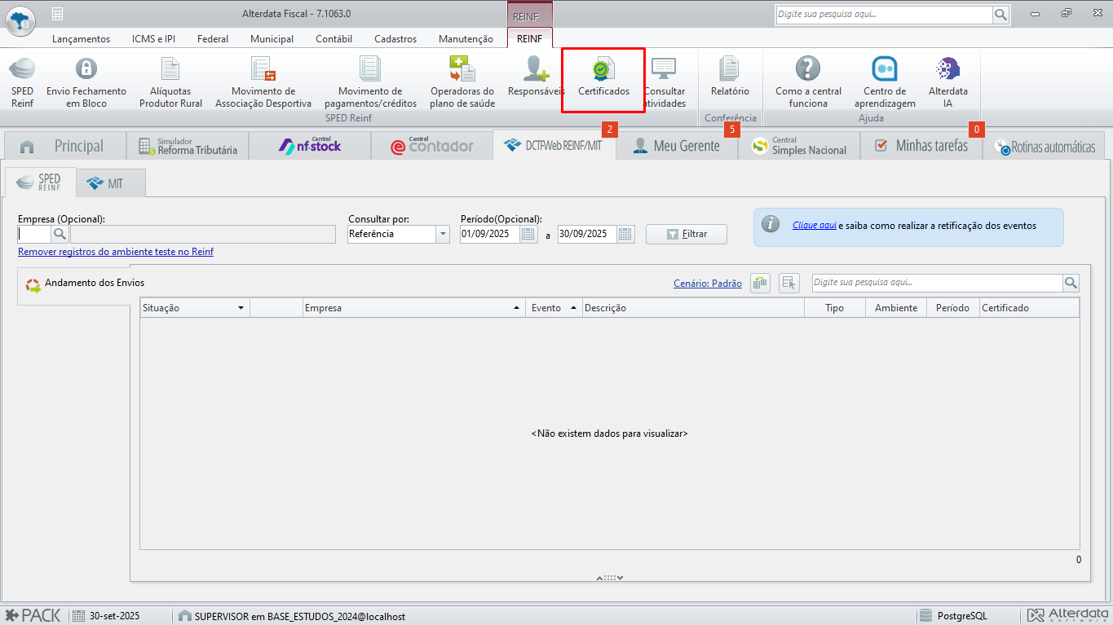The image size is (1113, 625).
Task: Select the SPED REINF sub-tab
Action: pos(41,183)
